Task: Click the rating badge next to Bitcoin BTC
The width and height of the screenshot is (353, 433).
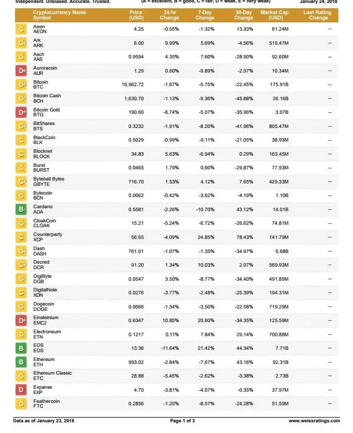Action: click(21, 85)
